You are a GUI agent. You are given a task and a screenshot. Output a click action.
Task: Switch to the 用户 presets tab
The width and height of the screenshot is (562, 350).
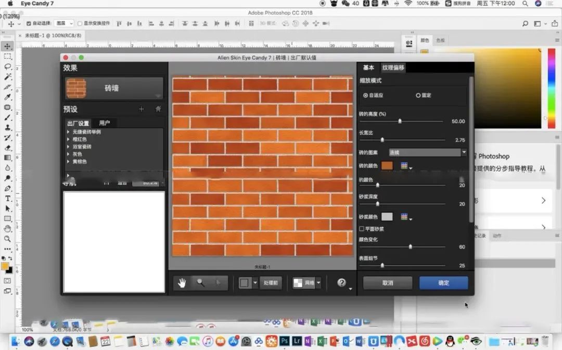pyautogui.click(x=104, y=123)
